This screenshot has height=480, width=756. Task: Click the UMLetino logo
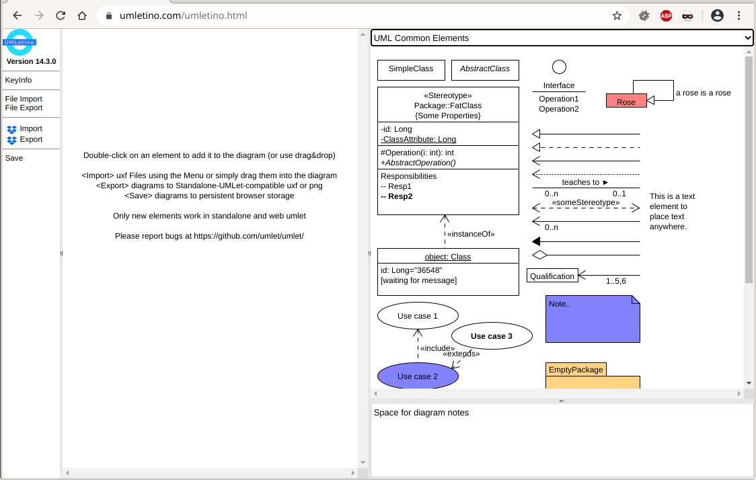[x=20, y=42]
